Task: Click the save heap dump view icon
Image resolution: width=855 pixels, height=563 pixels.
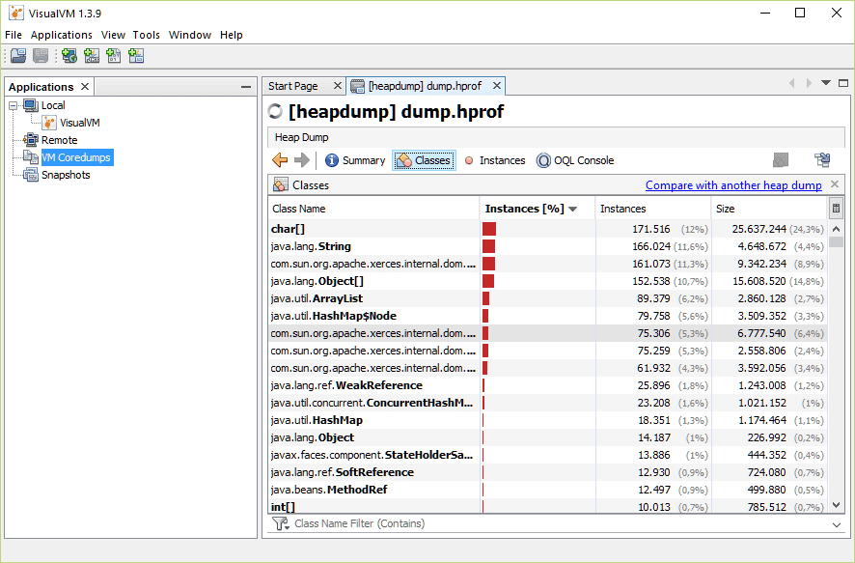Action: tap(822, 160)
